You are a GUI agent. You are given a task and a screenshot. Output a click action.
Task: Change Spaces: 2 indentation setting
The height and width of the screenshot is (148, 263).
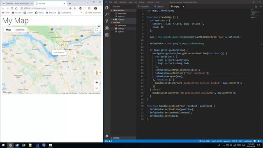tap(227, 141)
